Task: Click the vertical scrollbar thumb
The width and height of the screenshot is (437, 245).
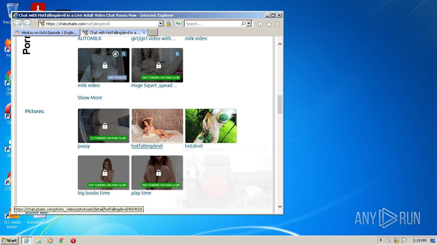Action: pyautogui.click(x=280, y=104)
